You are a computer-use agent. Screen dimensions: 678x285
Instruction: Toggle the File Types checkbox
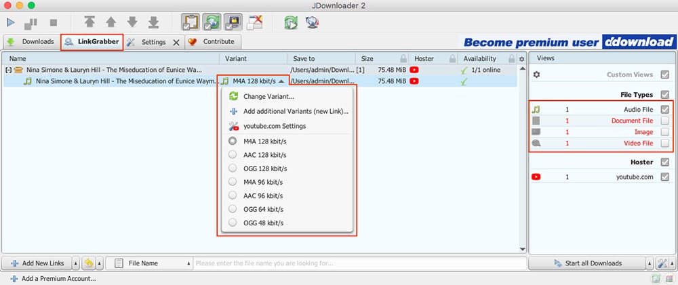click(665, 95)
